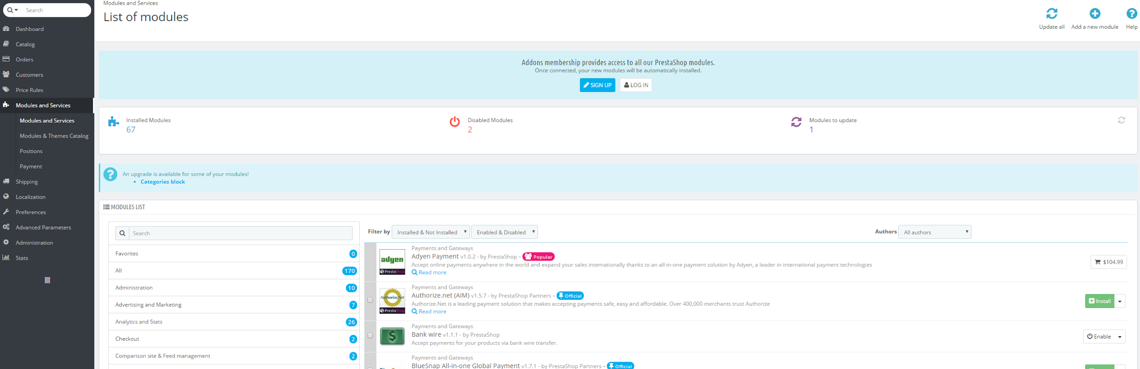This screenshot has width=1140, height=369.
Task: Select the All modules category
Action: pos(234,271)
